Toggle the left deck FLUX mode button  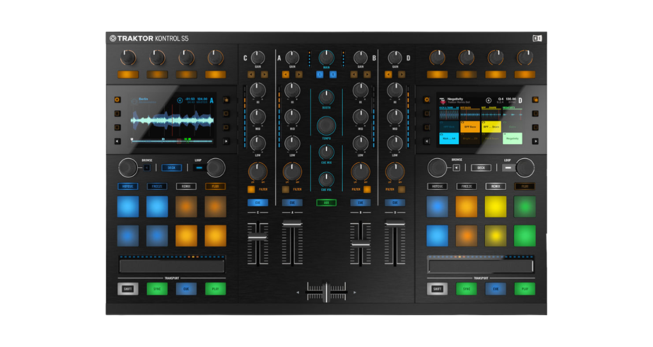[x=215, y=186]
